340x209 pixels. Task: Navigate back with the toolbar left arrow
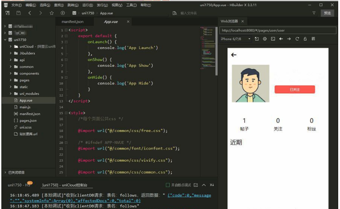pyautogui.click(x=30, y=13)
